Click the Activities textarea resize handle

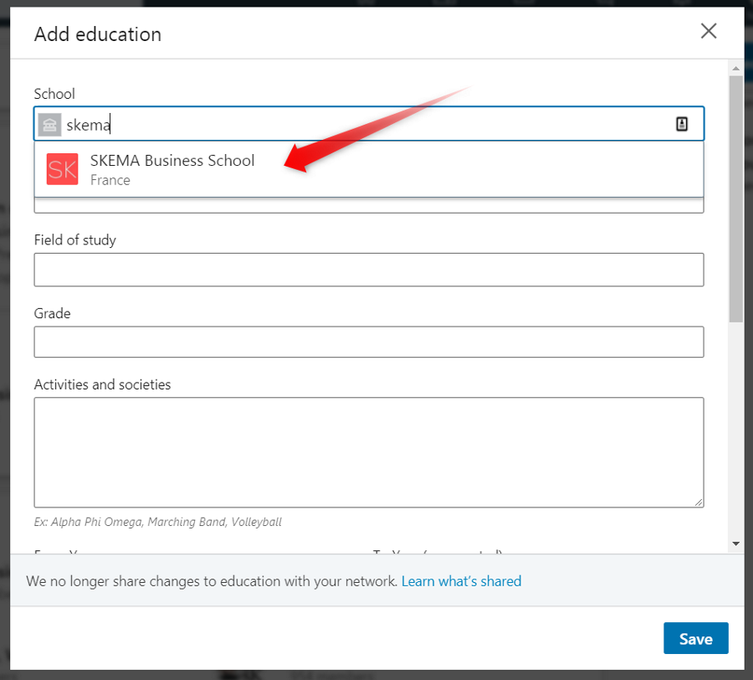click(x=699, y=502)
